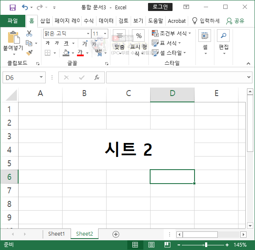
Task: Redo the undone action
Action: point(40,7)
